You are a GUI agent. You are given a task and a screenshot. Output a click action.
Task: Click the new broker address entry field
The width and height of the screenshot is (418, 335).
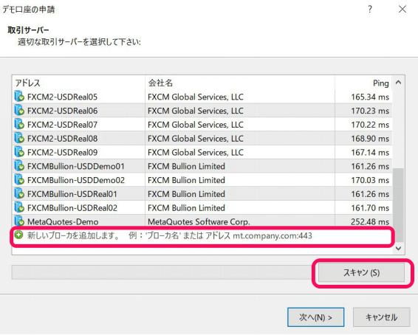202,235
